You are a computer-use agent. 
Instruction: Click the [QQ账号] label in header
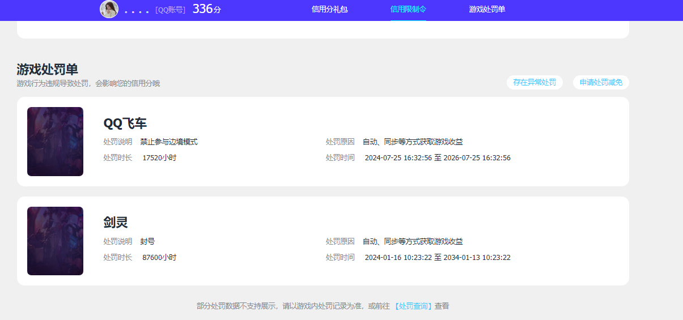coord(170,10)
